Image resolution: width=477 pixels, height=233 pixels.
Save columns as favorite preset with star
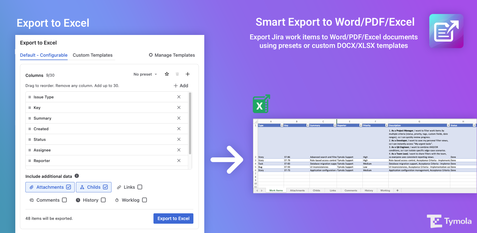click(x=167, y=74)
